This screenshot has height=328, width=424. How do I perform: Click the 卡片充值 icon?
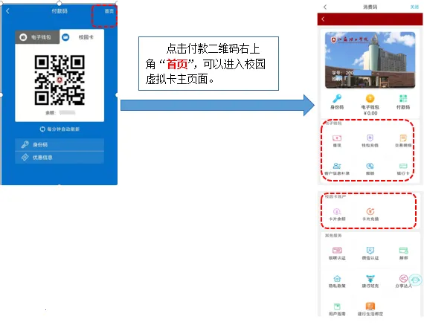(x=370, y=211)
